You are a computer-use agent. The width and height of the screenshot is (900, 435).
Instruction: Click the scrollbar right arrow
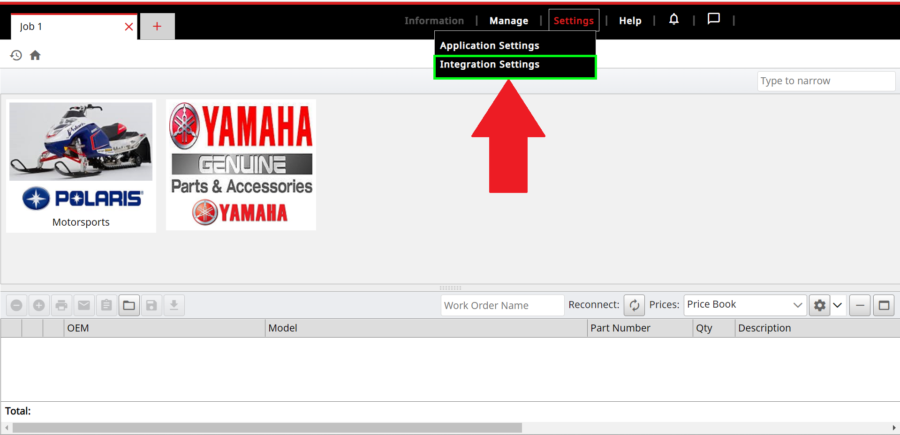(x=894, y=428)
